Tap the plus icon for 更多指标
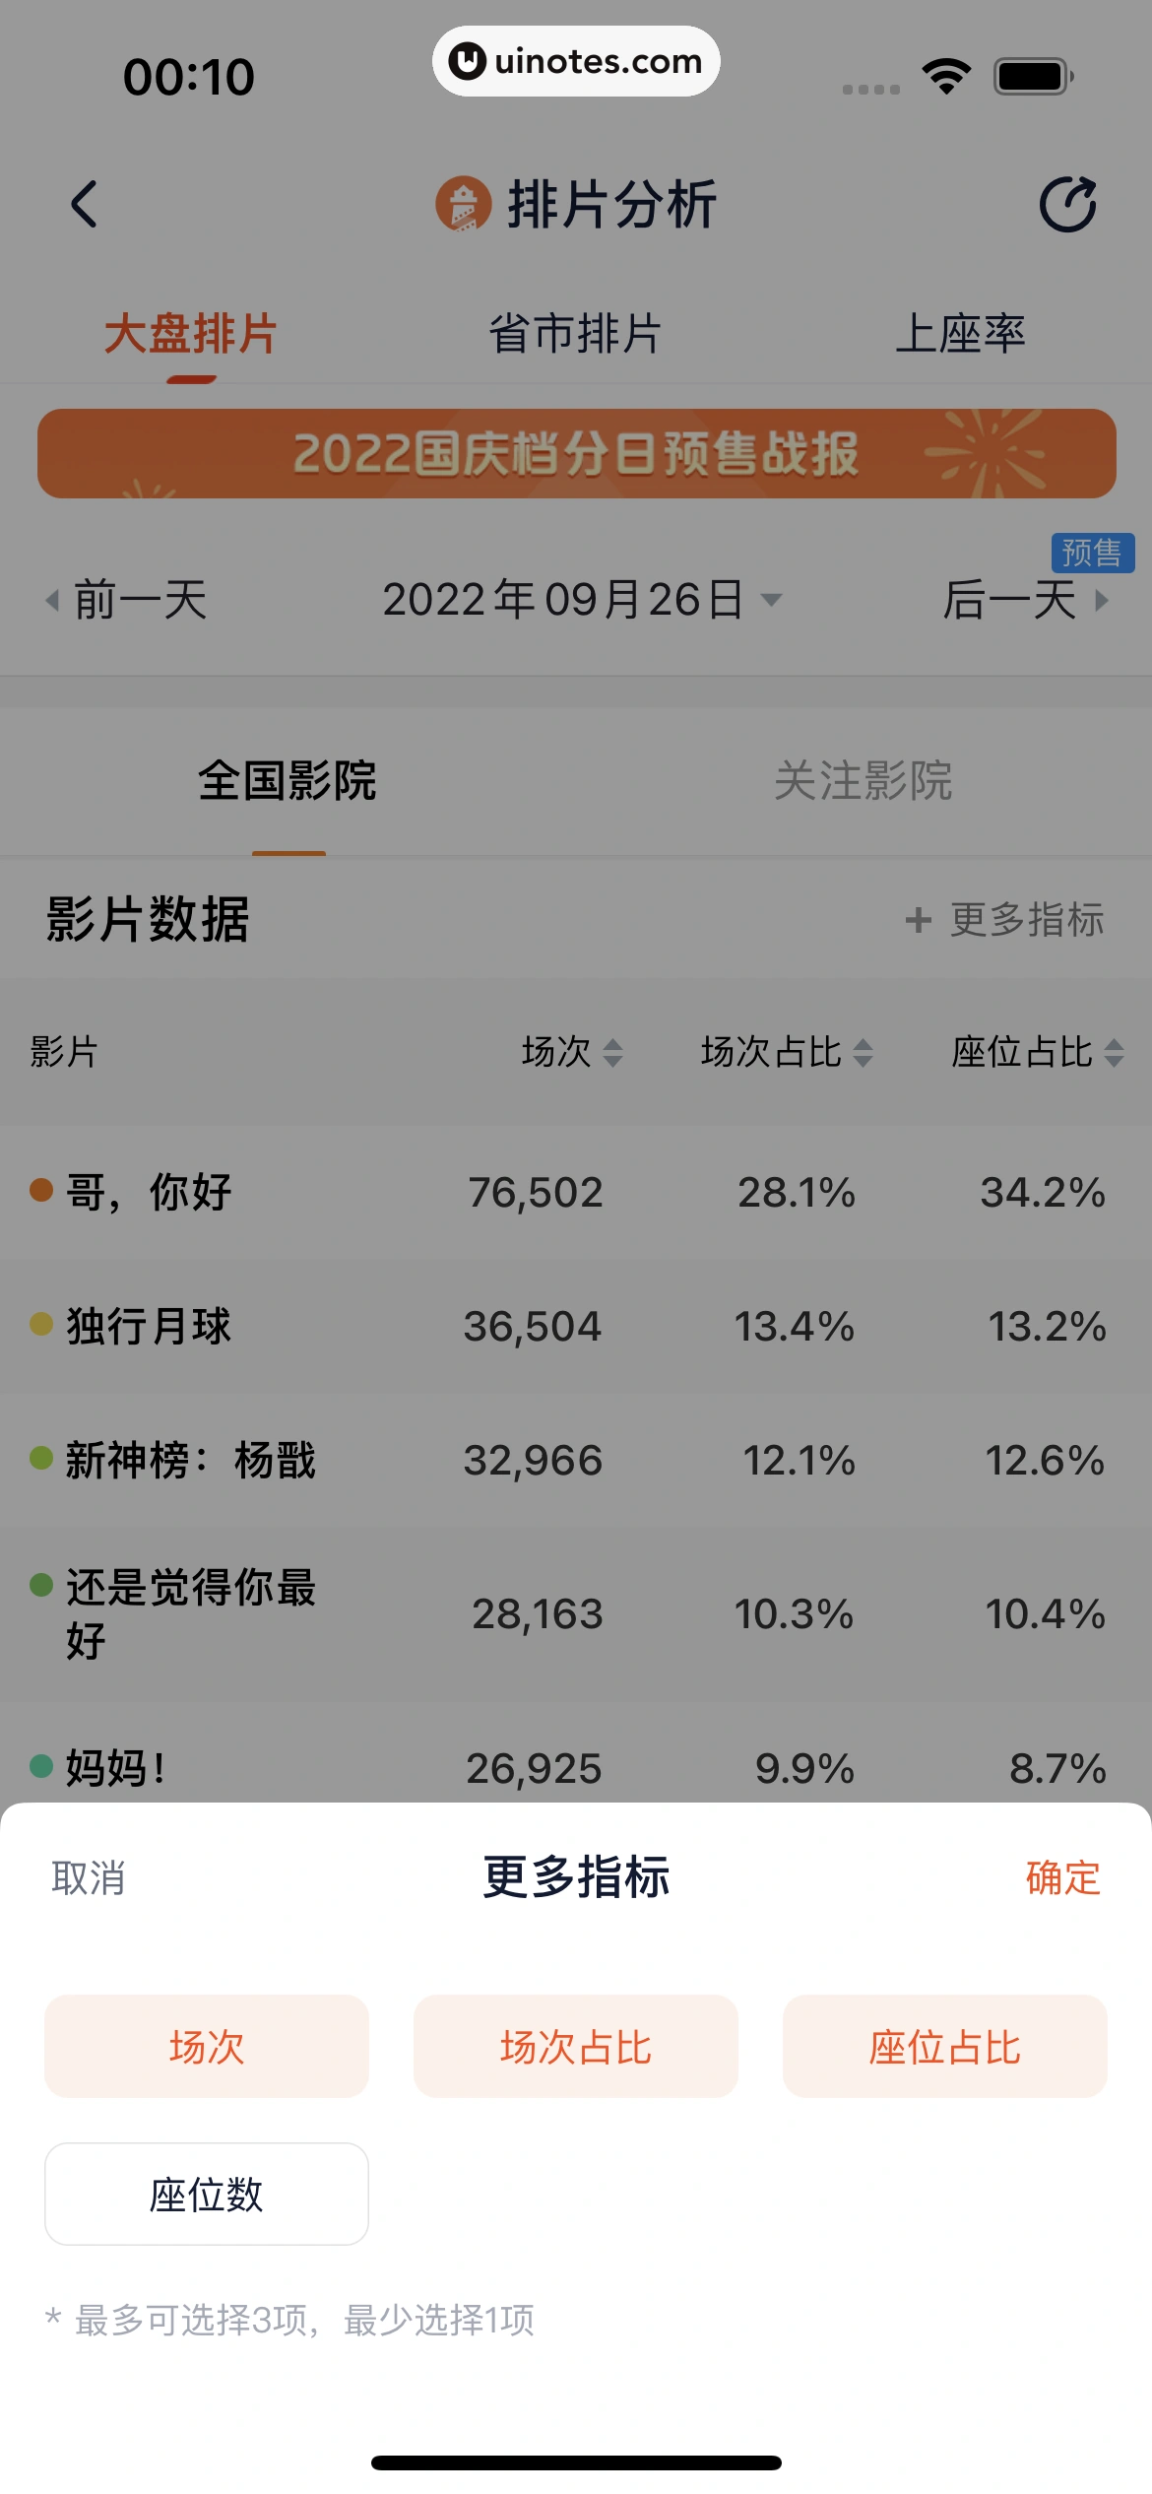The image size is (1152, 2494). (x=918, y=920)
